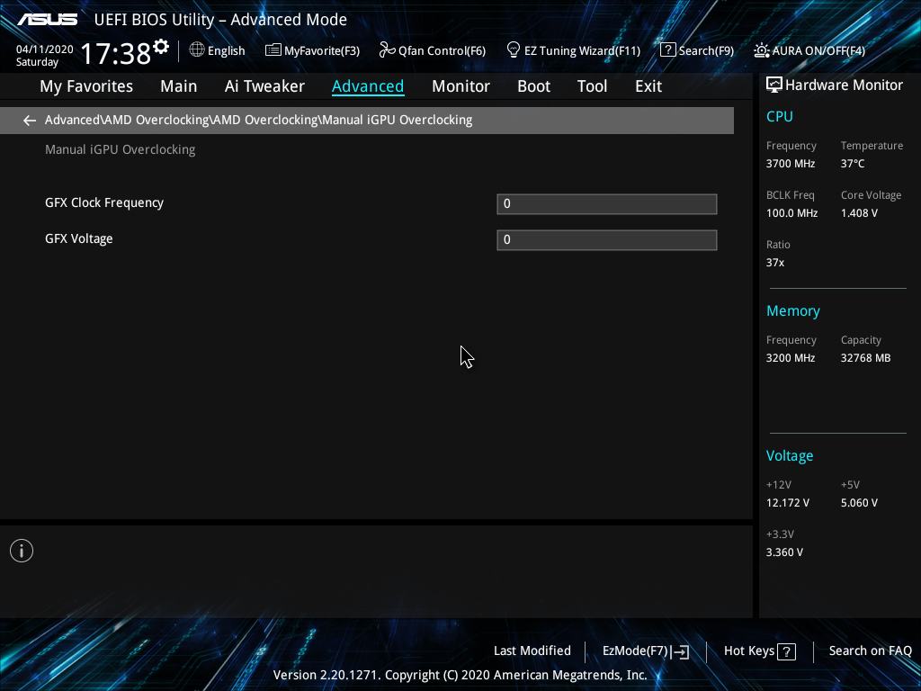Click the globe language icon
This screenshot has width=921, height=691.
point(197,50)
